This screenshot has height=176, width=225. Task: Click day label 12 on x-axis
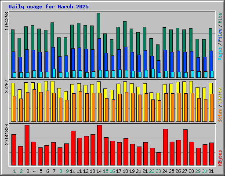pos(86,171)
